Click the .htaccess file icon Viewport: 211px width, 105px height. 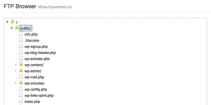[21, 40]
